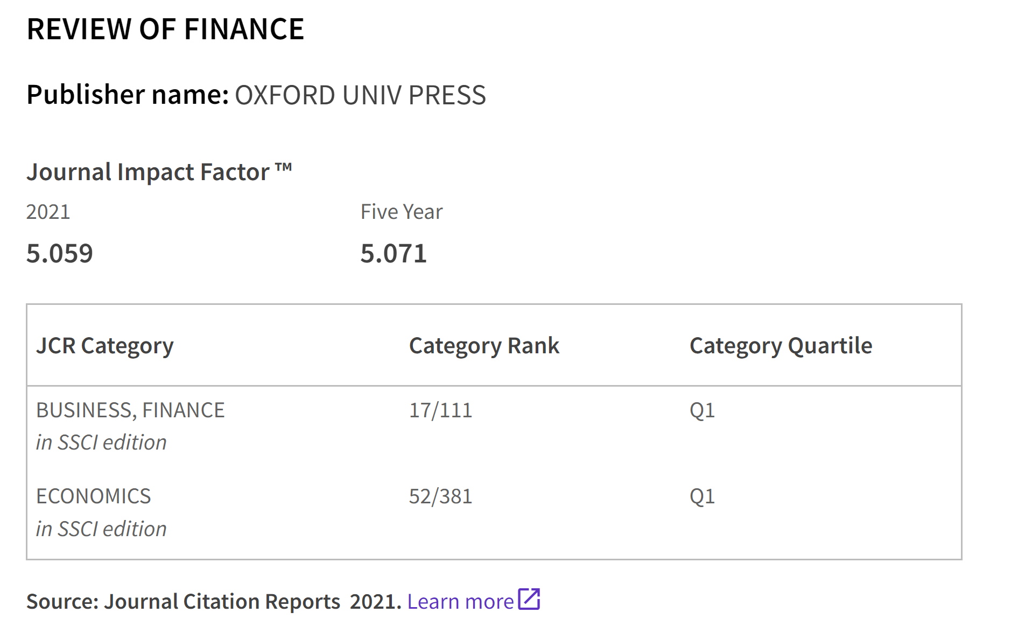This screenshot has height=634, width=1011.
Task: Click the publisher name OXFORD UNIV PRESS
Action: coord(360,95)
